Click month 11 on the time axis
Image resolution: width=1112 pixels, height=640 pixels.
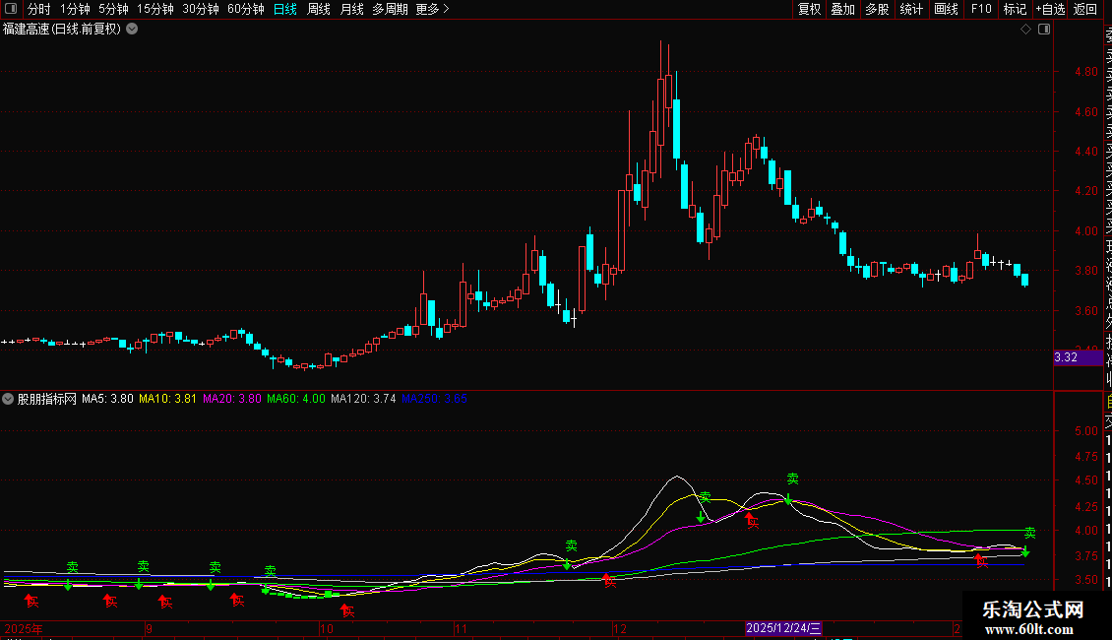461,628
